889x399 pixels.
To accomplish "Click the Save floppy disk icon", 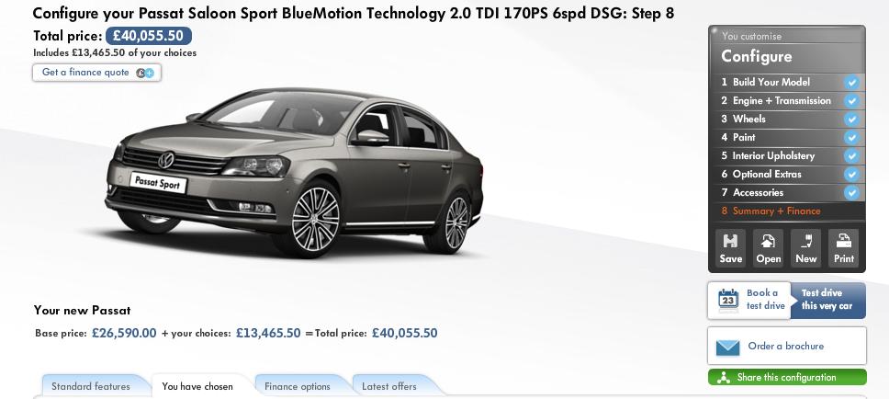I will coord(730,241).
